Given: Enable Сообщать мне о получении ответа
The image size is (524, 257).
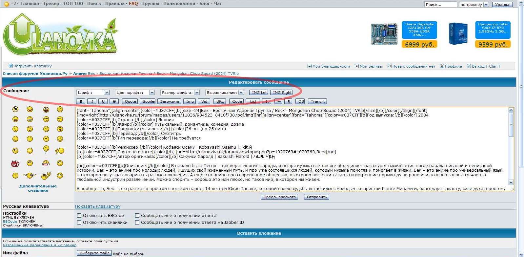Looking at the screenshot, I should click(137, 216).
